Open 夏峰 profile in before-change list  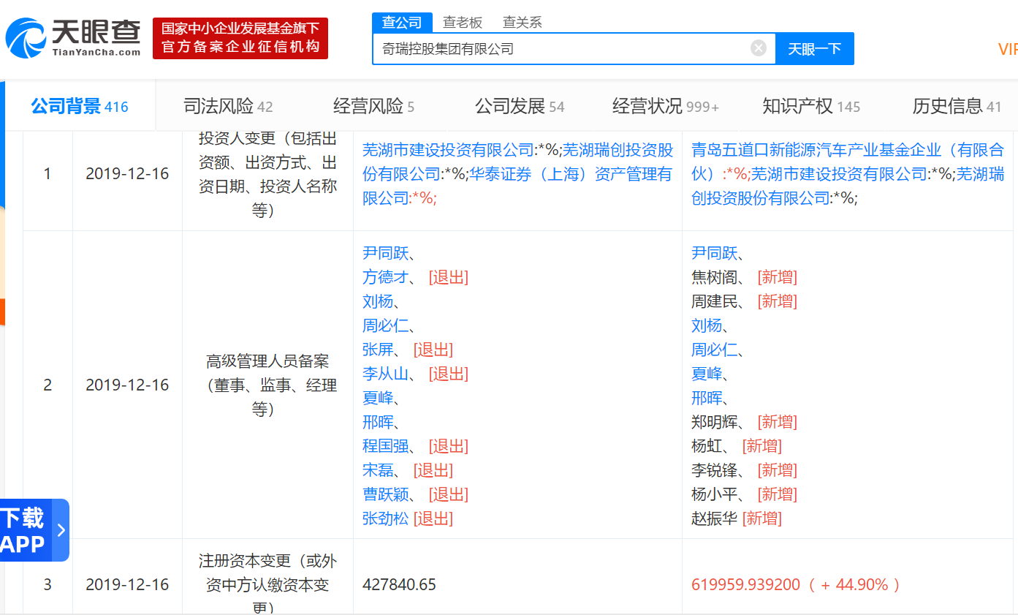378,399
